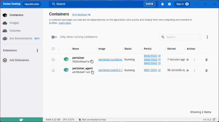The width and height of the screenshot is (219, 122).
Task: Click the portainer container icon
Action: click(66, 59)
